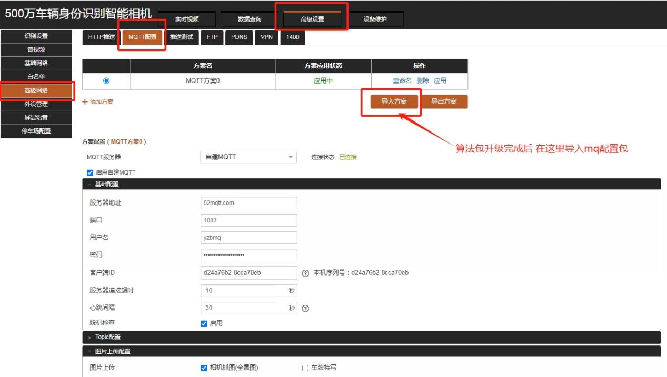Open 音视频 in sidebar
667x377 pixels.
click(x=36, y=50)
